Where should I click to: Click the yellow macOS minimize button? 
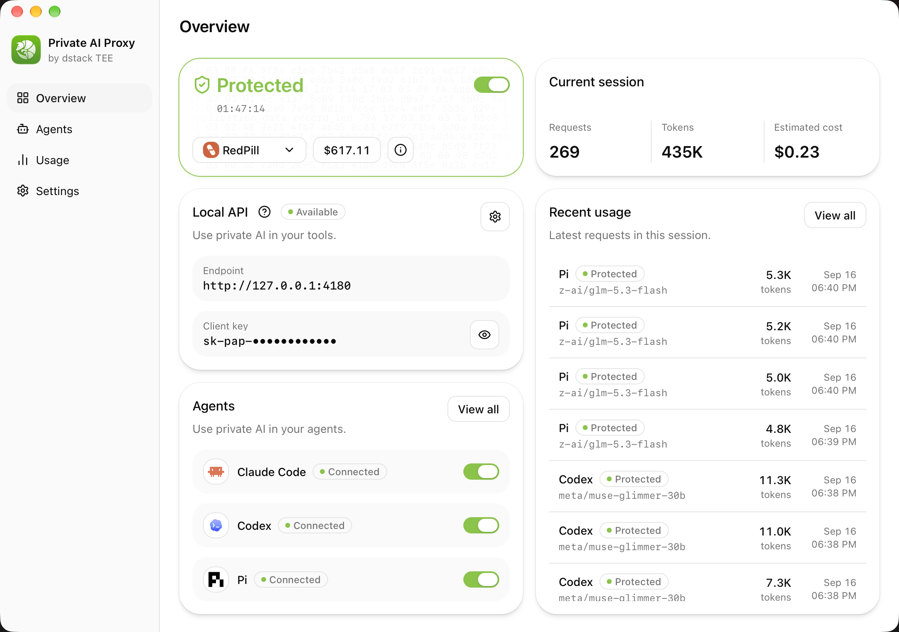click(36, 11)
